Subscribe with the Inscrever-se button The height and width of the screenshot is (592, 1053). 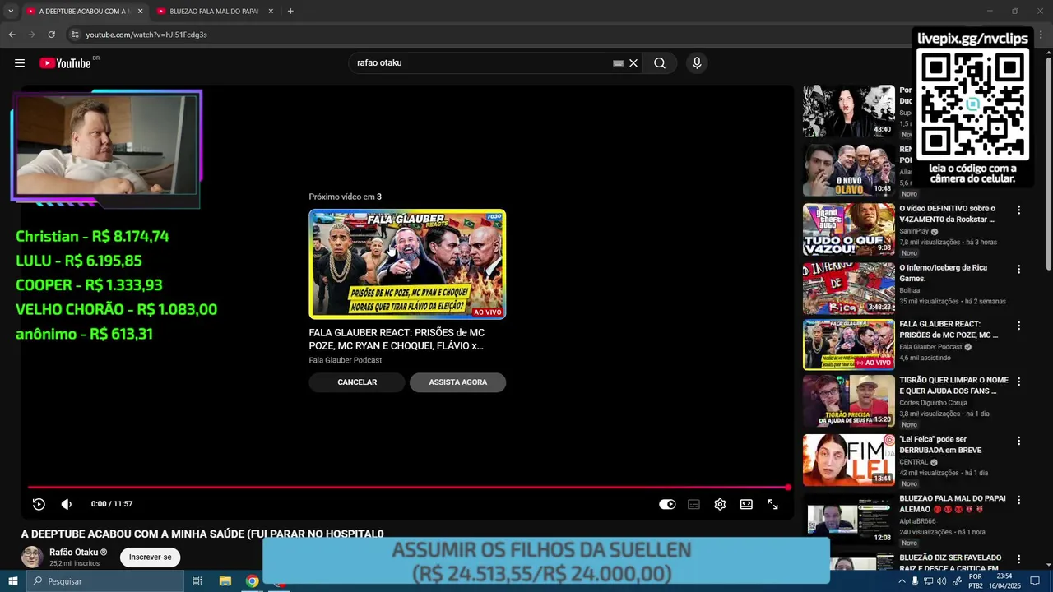point(150,557)
